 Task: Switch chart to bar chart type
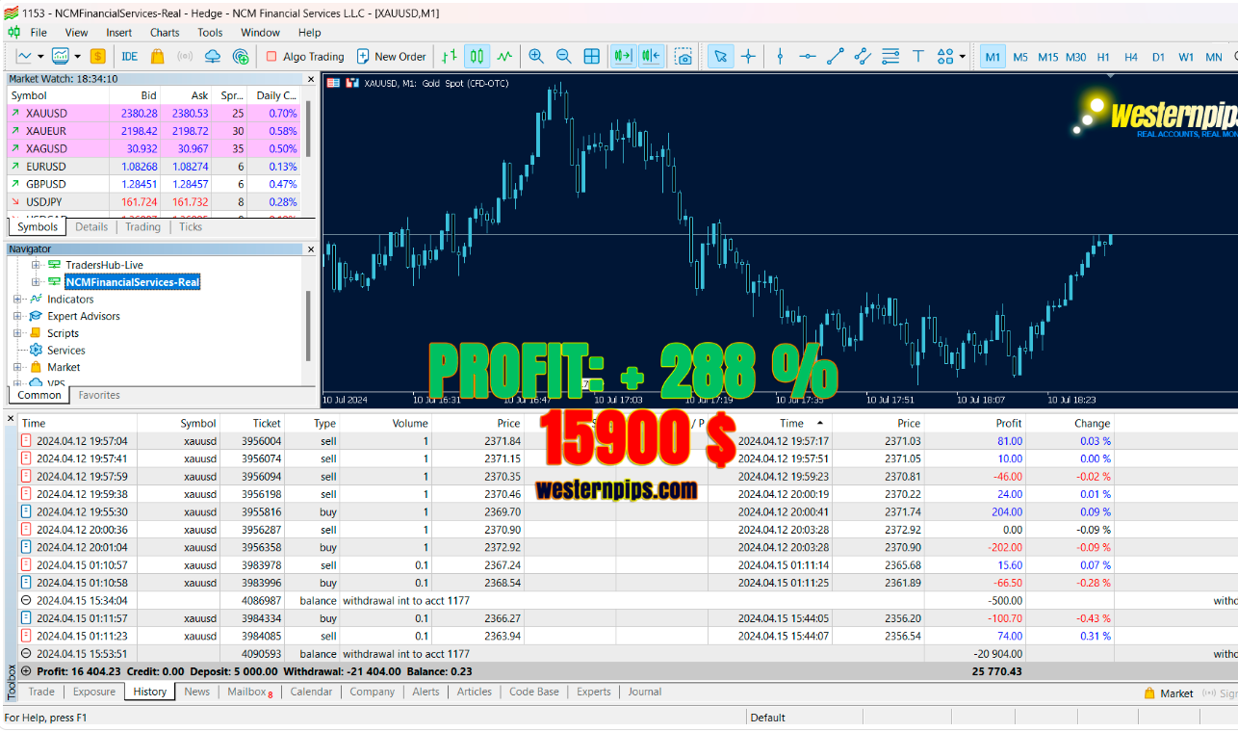pyautogui.click(x=449, y=57)
